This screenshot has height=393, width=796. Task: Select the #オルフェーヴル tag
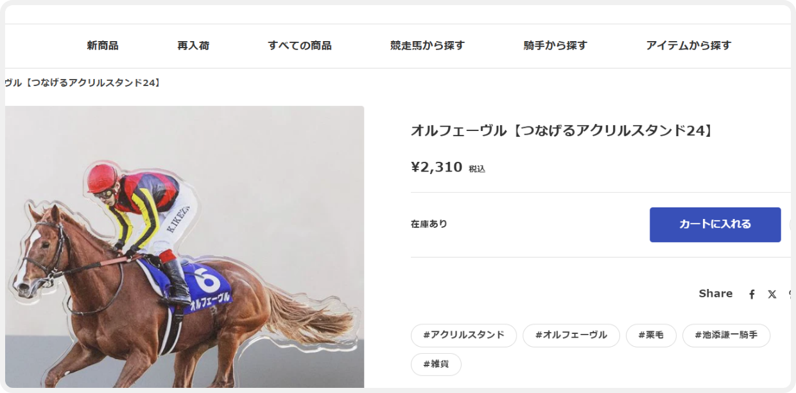571,335
